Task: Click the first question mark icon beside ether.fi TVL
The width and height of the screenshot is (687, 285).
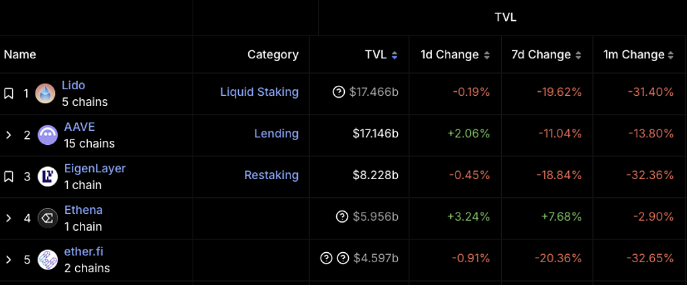Action: pyautogui.click(x=326, y=258)
